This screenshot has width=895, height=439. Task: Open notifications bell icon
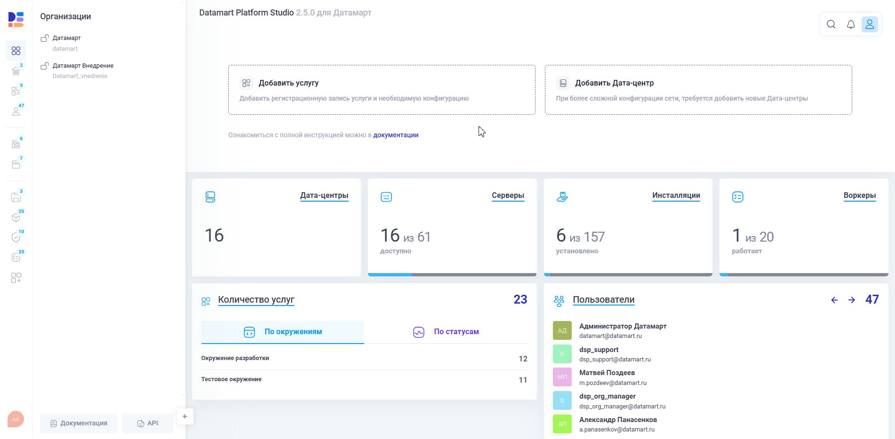tap(851, 24)
